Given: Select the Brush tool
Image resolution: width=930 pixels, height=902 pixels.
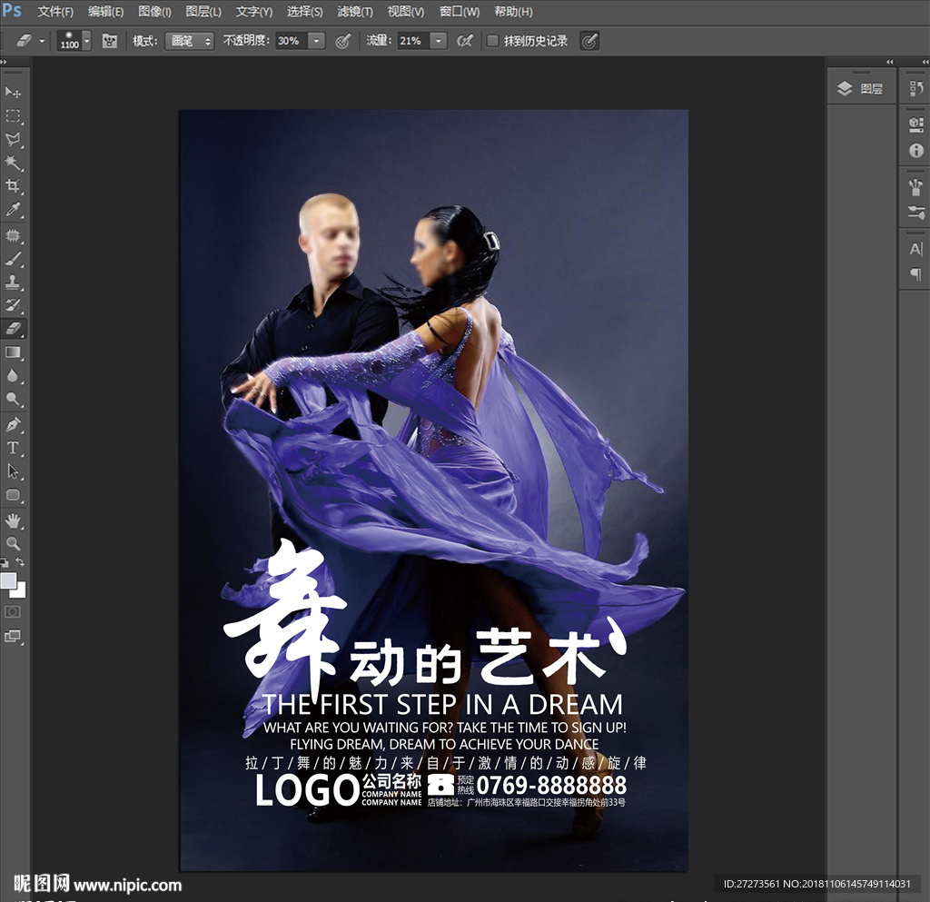Looking at the screenshot, I should pyautogui.click(x=13, y=259).
